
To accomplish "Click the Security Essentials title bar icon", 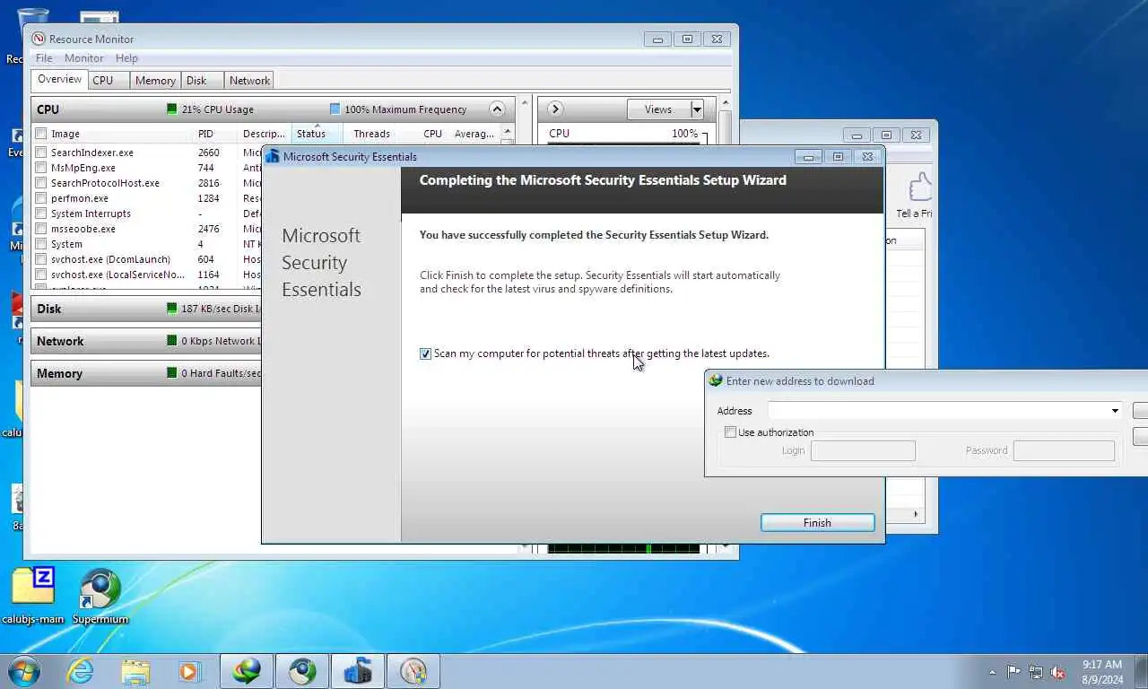I will pyautogui.click(x=273, y=156).
